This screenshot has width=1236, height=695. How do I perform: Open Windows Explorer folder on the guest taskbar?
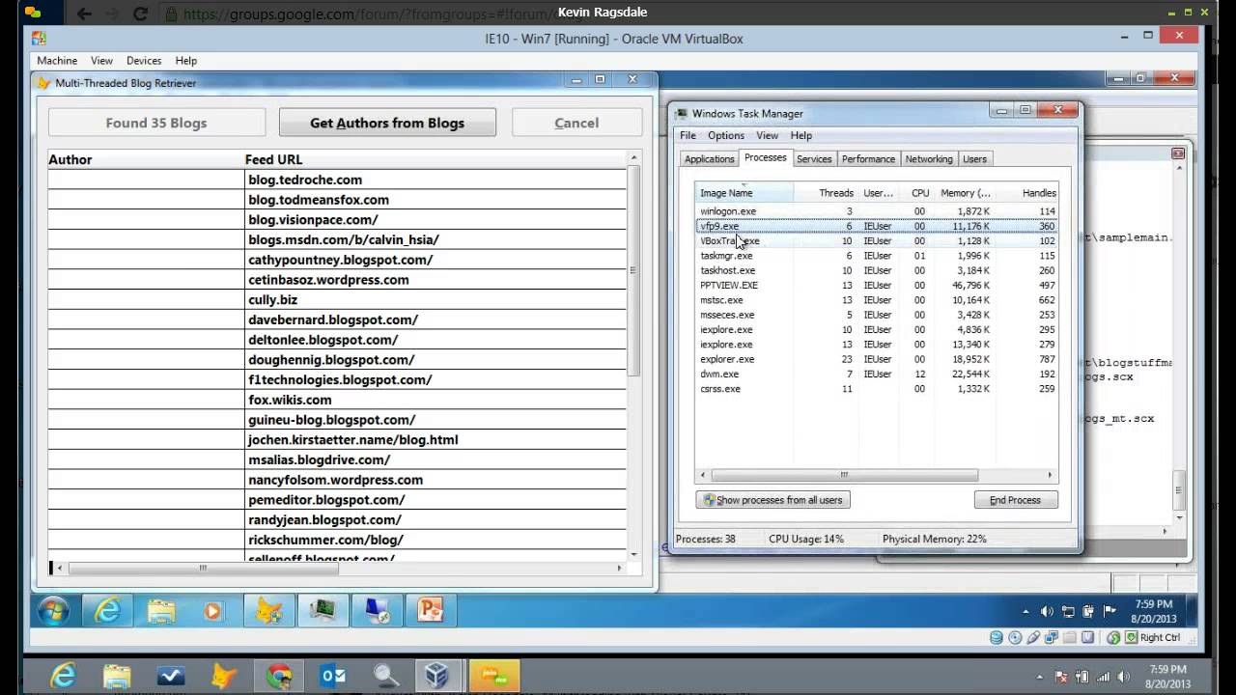point(161,610)
